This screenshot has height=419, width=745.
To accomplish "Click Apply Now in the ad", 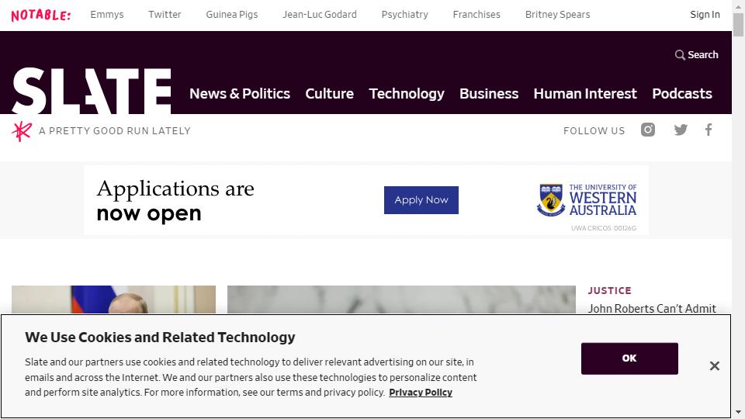I will pyautogui.click(x=421, y=200).
